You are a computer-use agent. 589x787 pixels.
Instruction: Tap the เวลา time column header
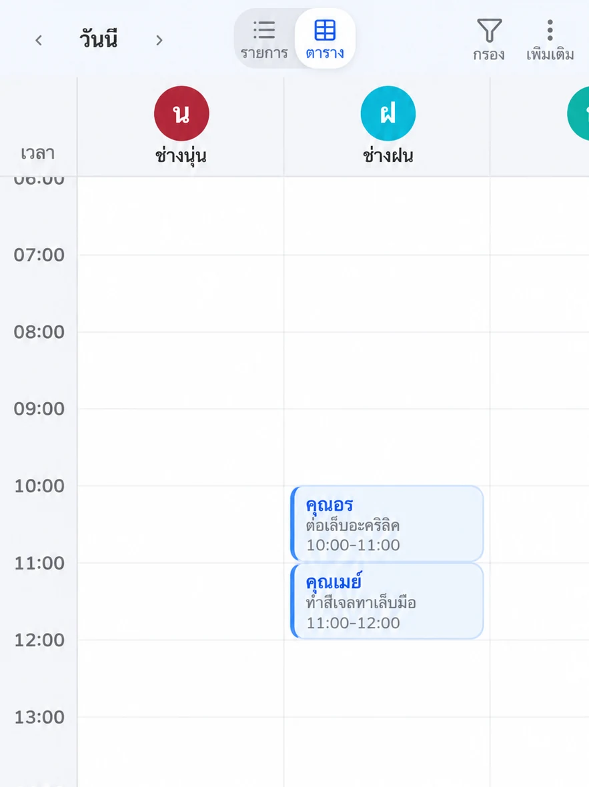point(37,153)
